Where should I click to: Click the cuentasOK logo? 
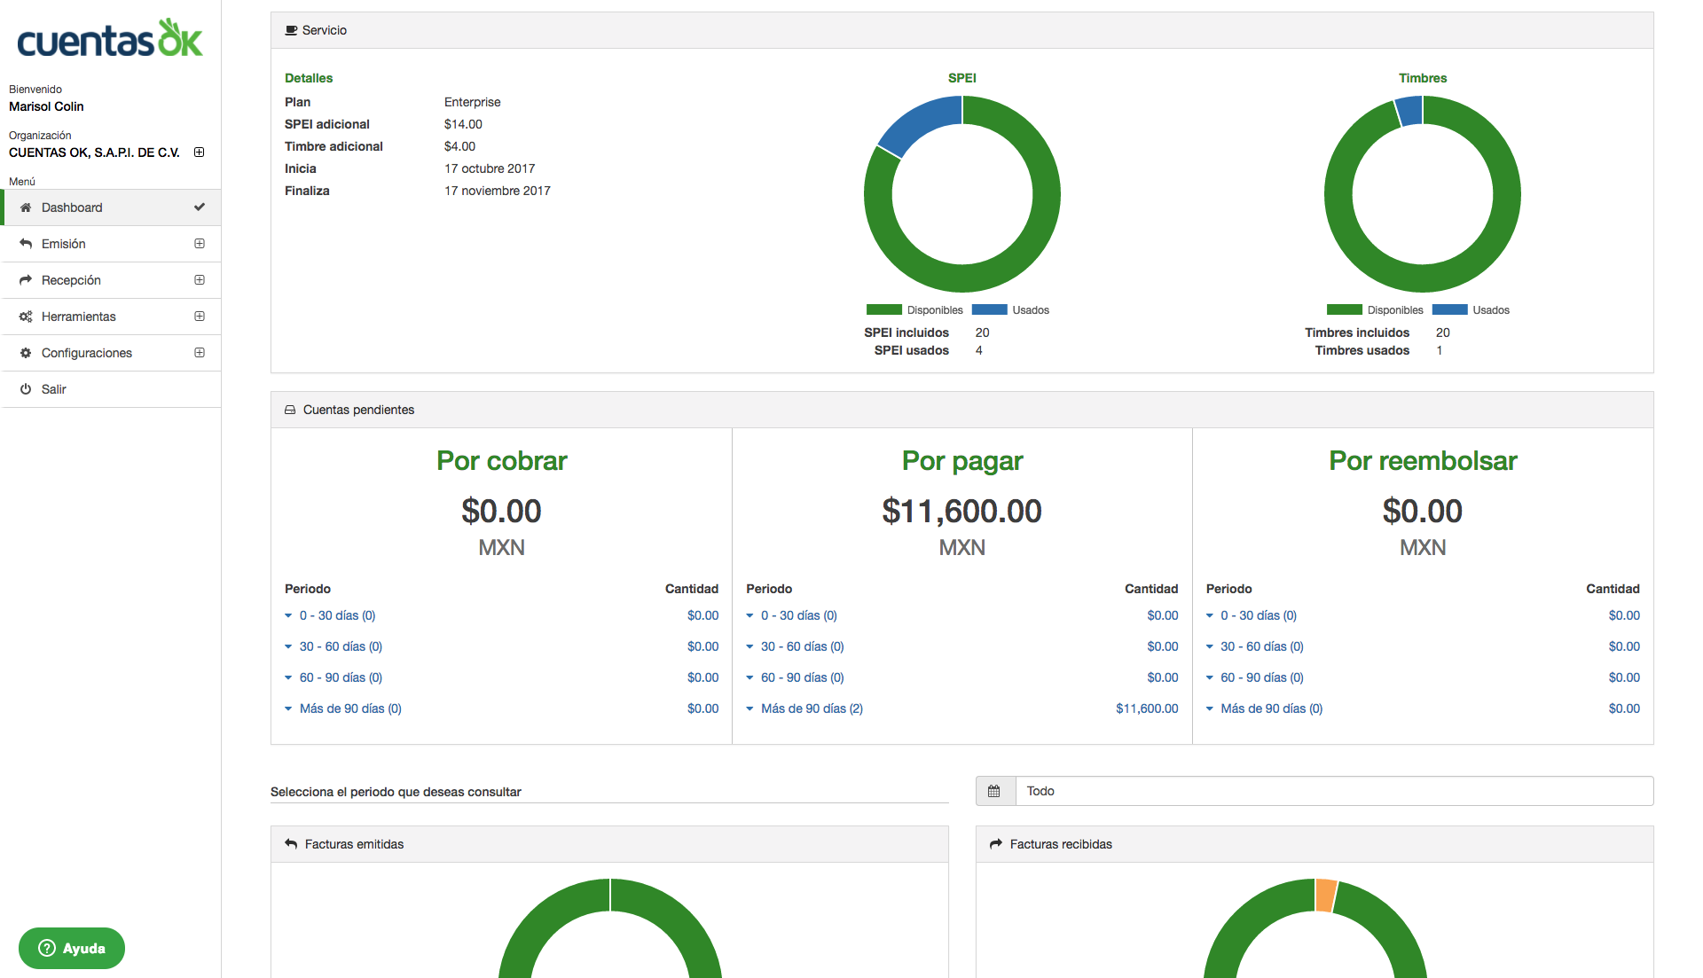click(x=110, y=38)
